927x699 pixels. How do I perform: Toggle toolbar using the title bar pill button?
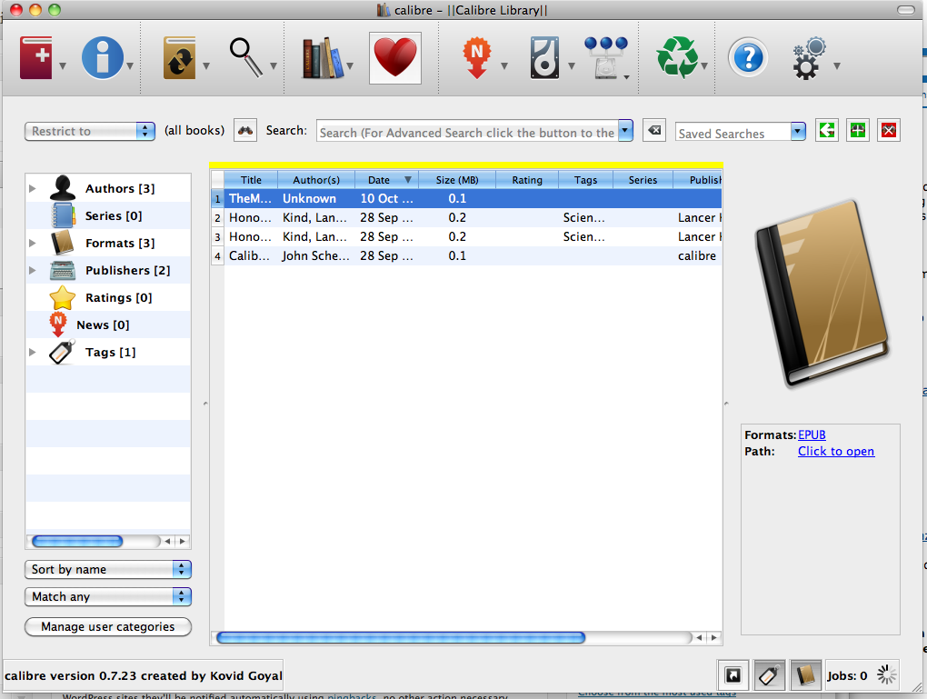point(906,9)
